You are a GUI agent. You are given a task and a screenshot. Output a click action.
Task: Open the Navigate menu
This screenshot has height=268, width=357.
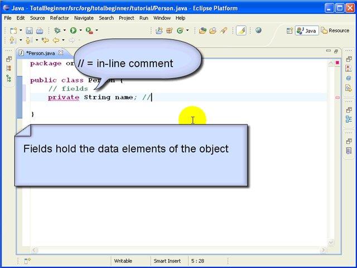[x=84, y=18]
